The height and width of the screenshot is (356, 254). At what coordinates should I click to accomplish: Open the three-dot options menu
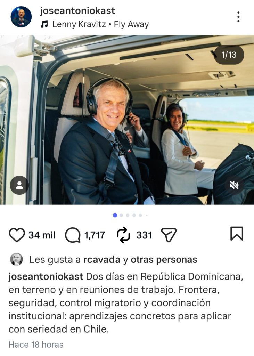pos(238,17)
